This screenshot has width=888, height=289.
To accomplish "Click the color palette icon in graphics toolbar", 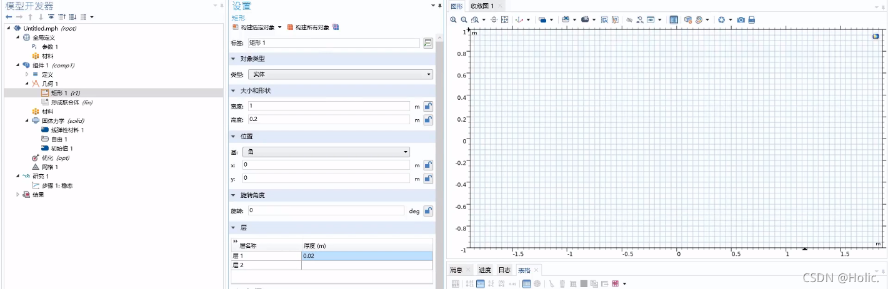I will 699,20.
